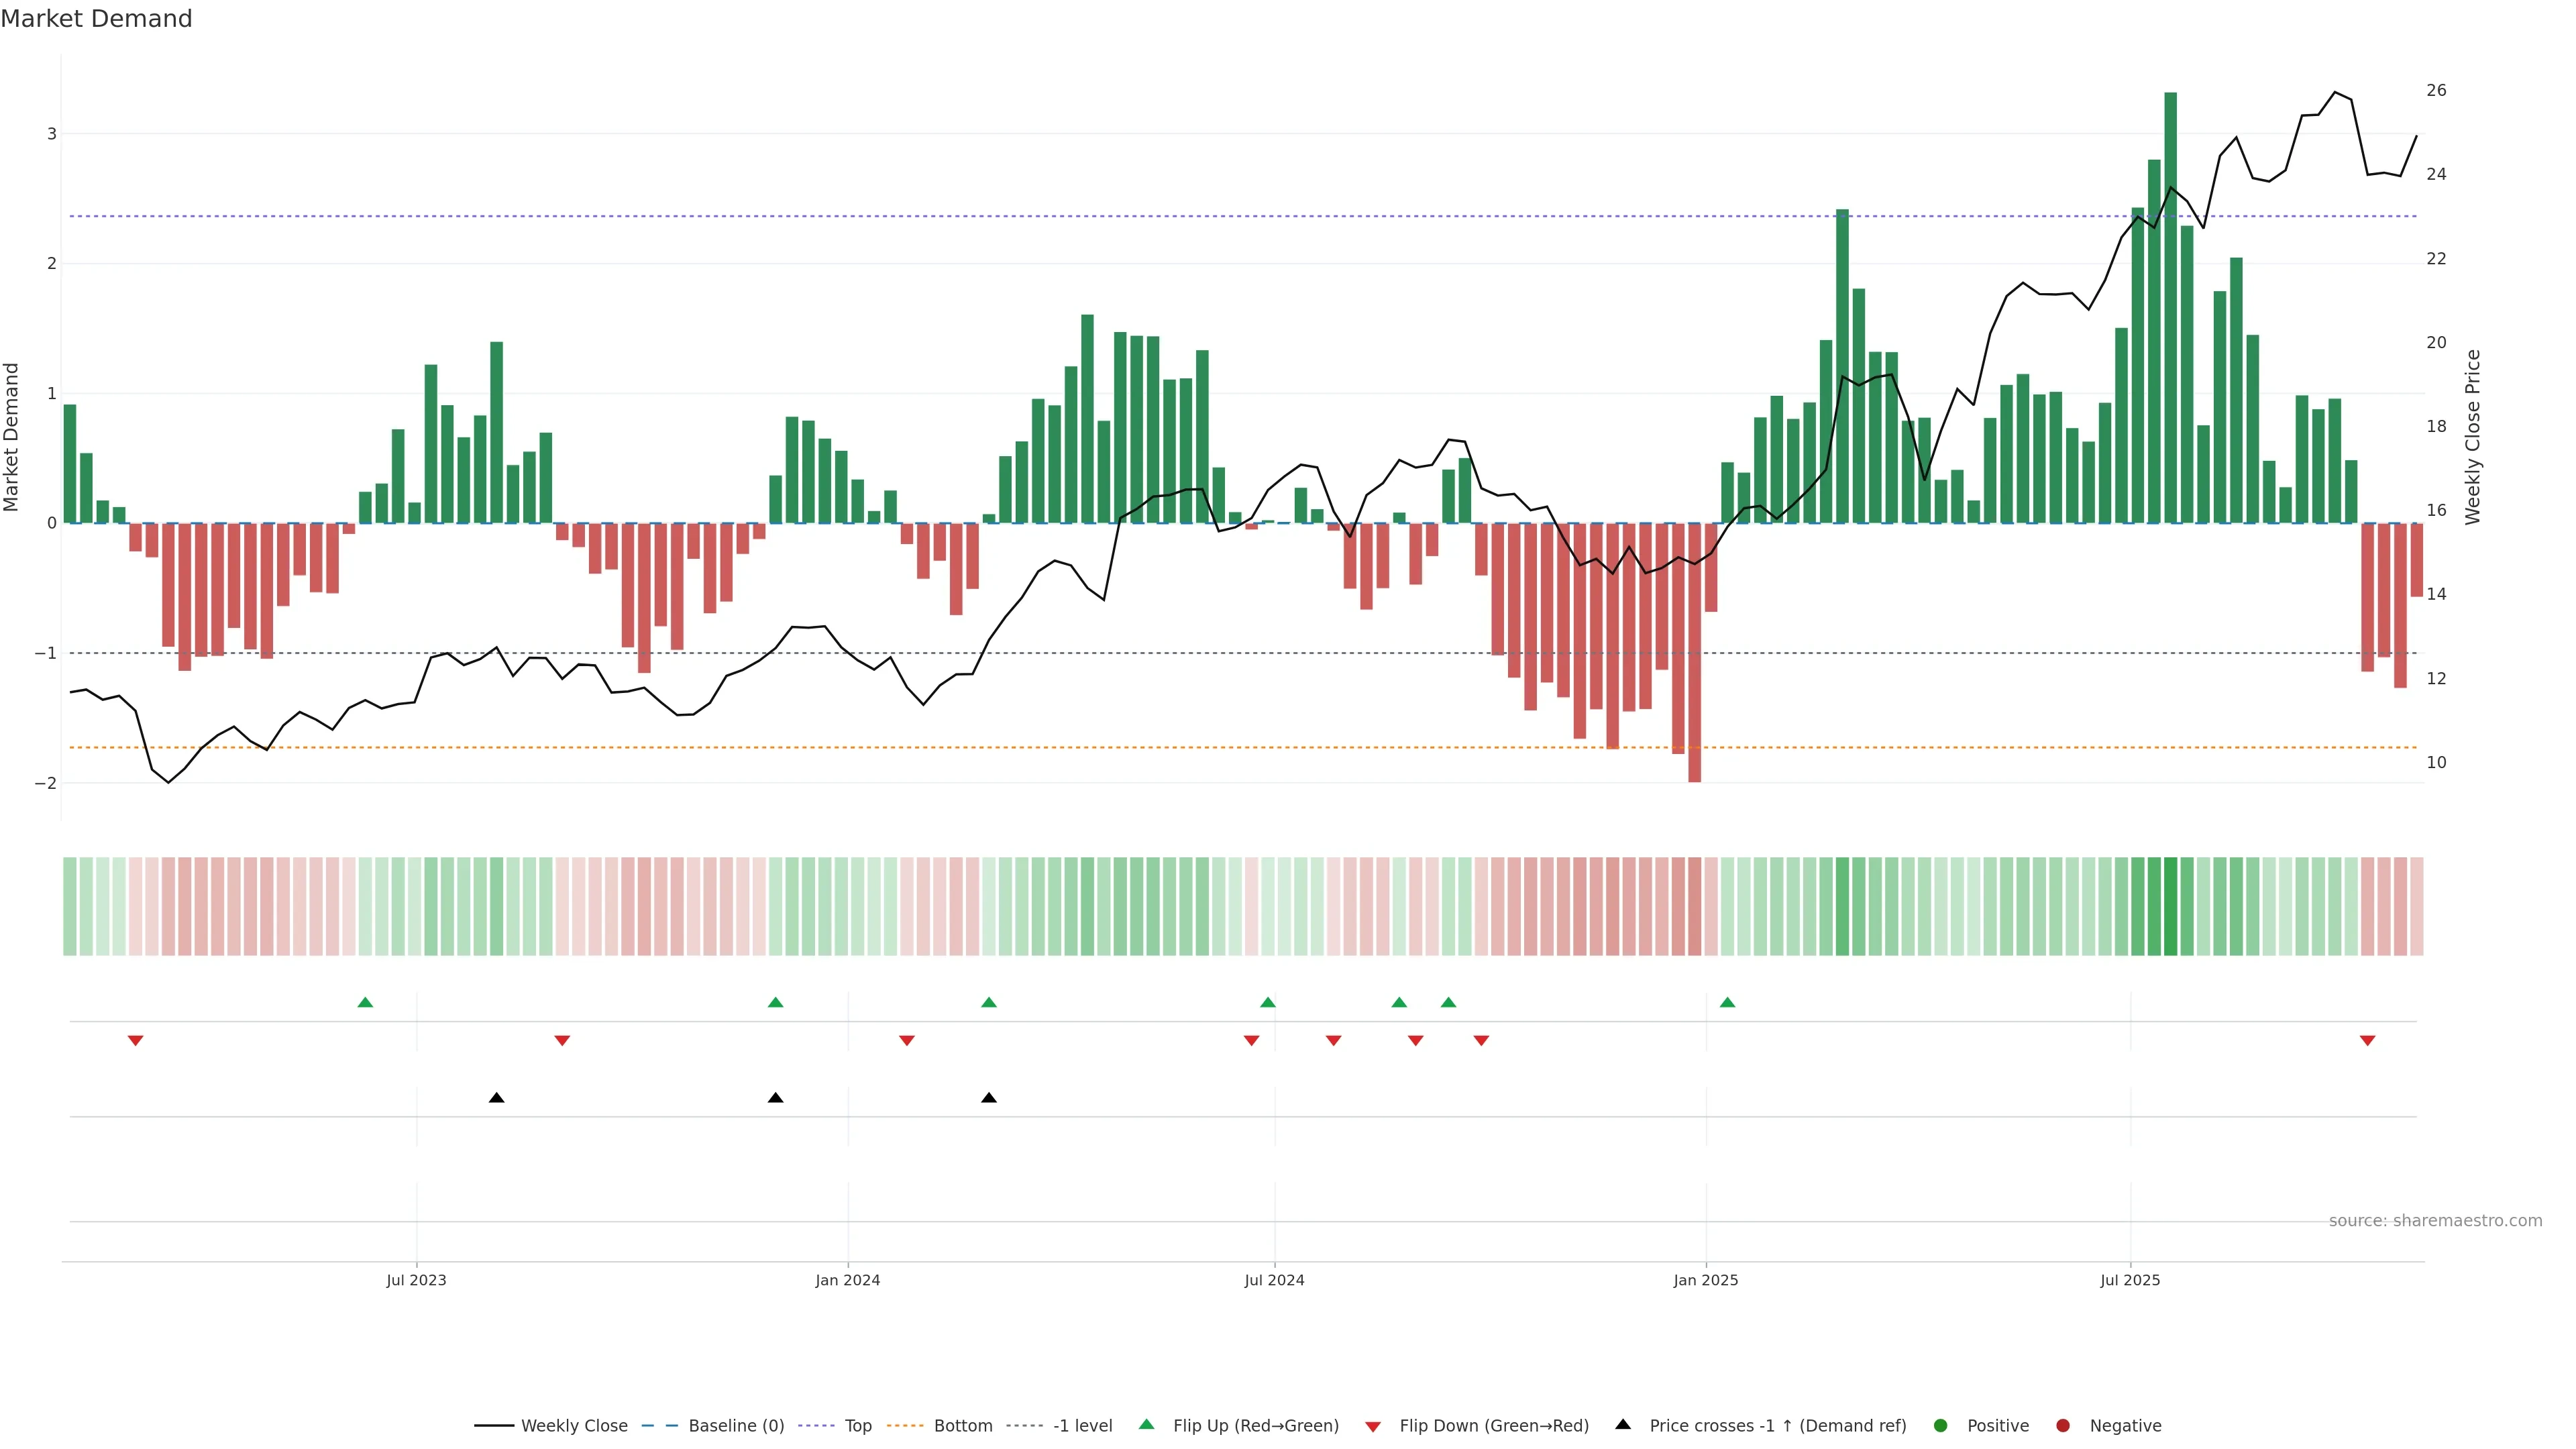Click the darkest green heatmap cell
2576x1449 pixels.
click(2170, 906)
